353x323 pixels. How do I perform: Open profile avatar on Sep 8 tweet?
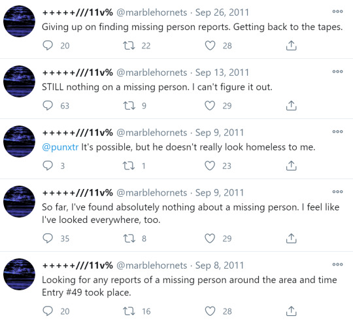[x=19, y=274]
